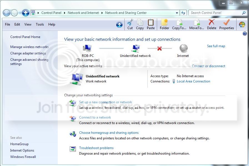Expand arrow after Control Panel breadcrumb
Image resolution: width=249 pixels, height=166 pixels.
(x=64, y=13)
